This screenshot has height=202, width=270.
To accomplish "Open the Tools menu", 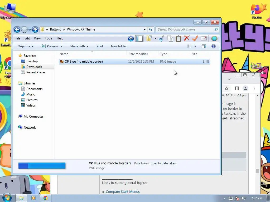I will click(x=49, y=38).
